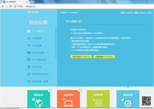Click the 退出 logout link

click(150, 12)
